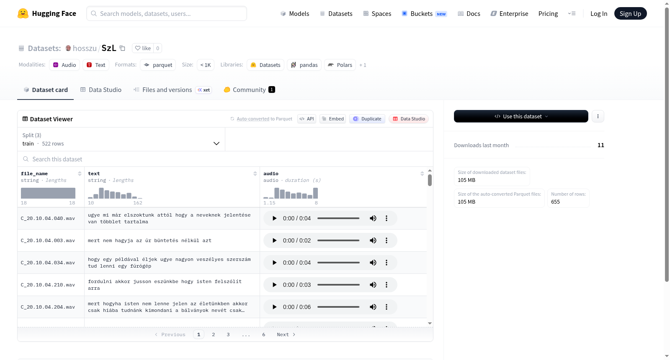The height and width of the screenshot is (360, 670).
Task: Play audio for C_20.10.04.003.wav
Action: pyautogui.click(x=274, y=240)
